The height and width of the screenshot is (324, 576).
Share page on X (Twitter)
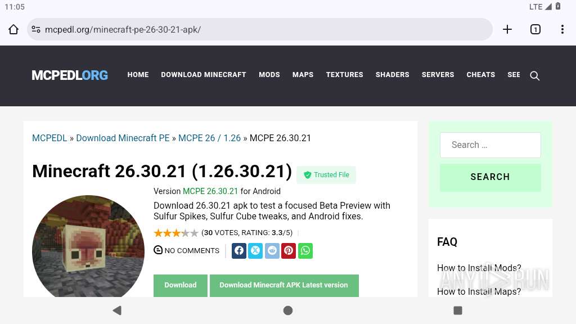coord(255,251)
